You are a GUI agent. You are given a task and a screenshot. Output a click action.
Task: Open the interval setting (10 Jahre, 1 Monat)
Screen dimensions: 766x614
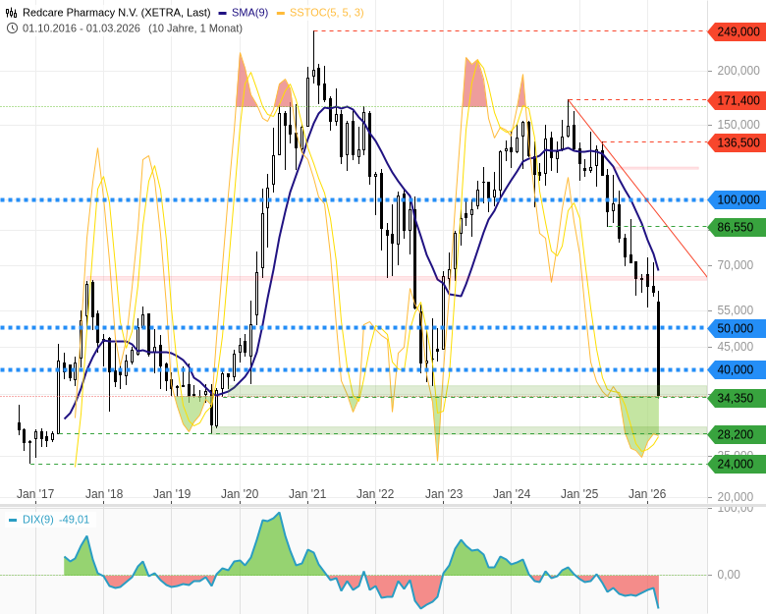click(194, 28)
